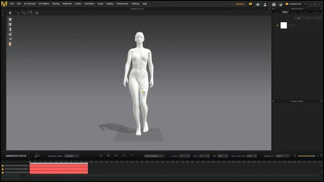Toggle the second animation track yellow dot

pos(3,169)
